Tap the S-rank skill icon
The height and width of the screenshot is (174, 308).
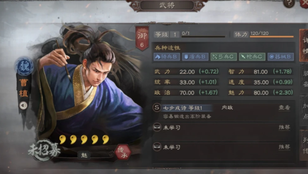tap(156, 107)
